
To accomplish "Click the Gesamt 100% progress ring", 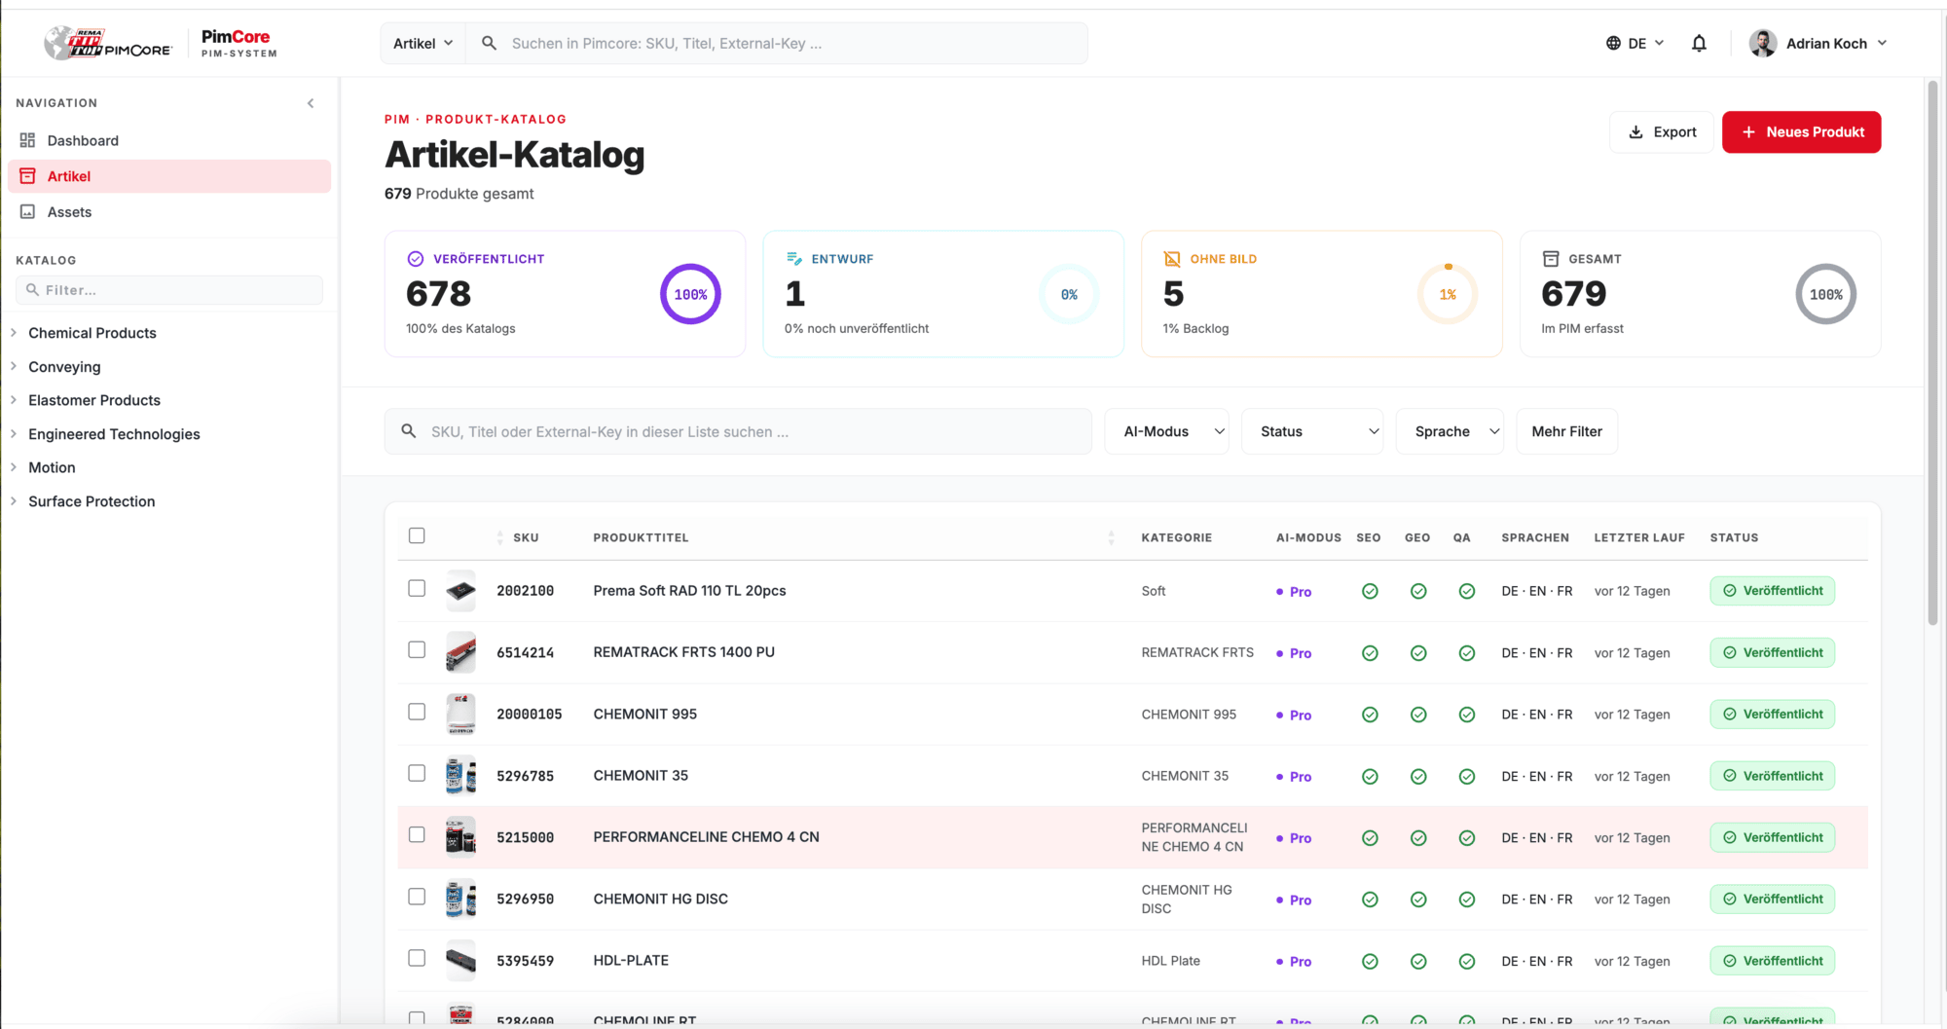I will [1826, 294].
